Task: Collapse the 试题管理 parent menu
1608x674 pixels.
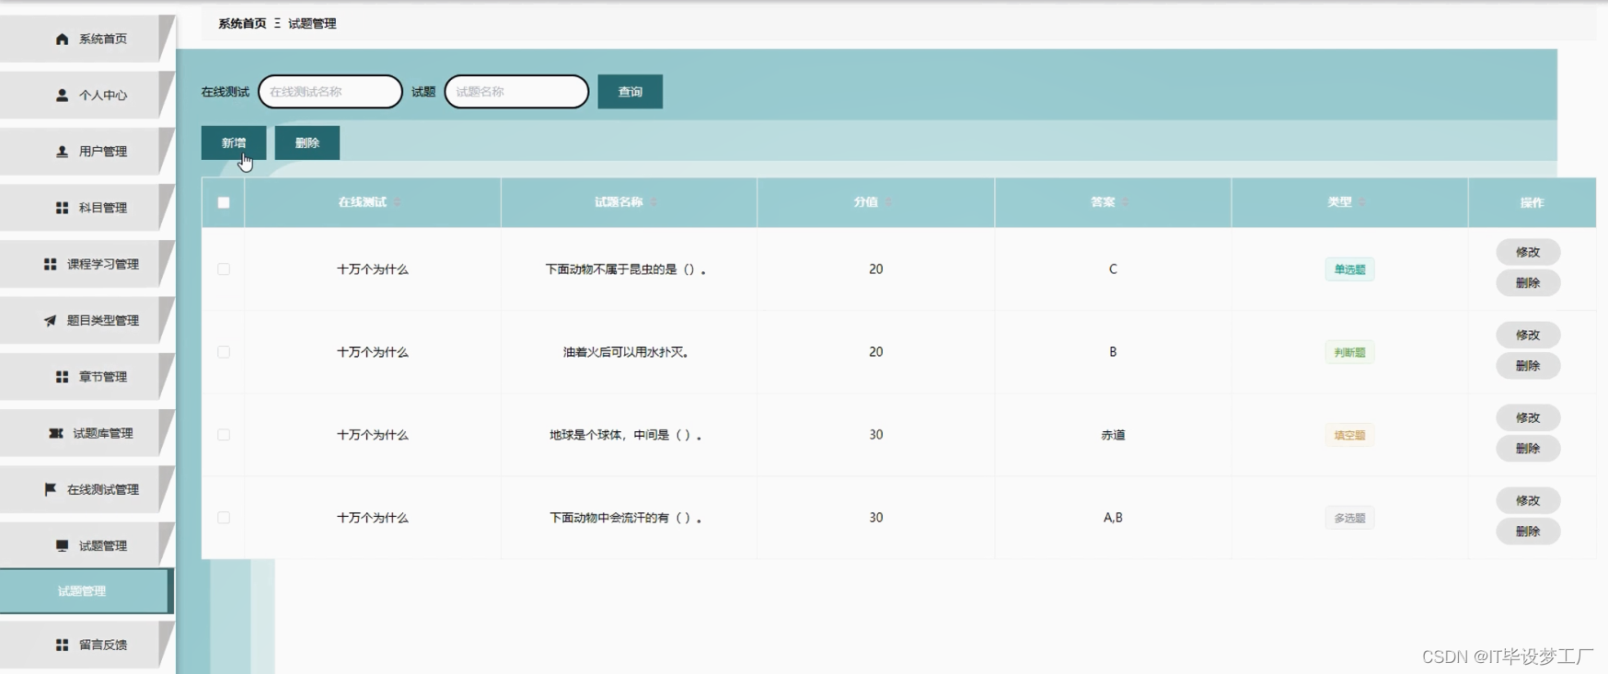Action: [86, 546]
